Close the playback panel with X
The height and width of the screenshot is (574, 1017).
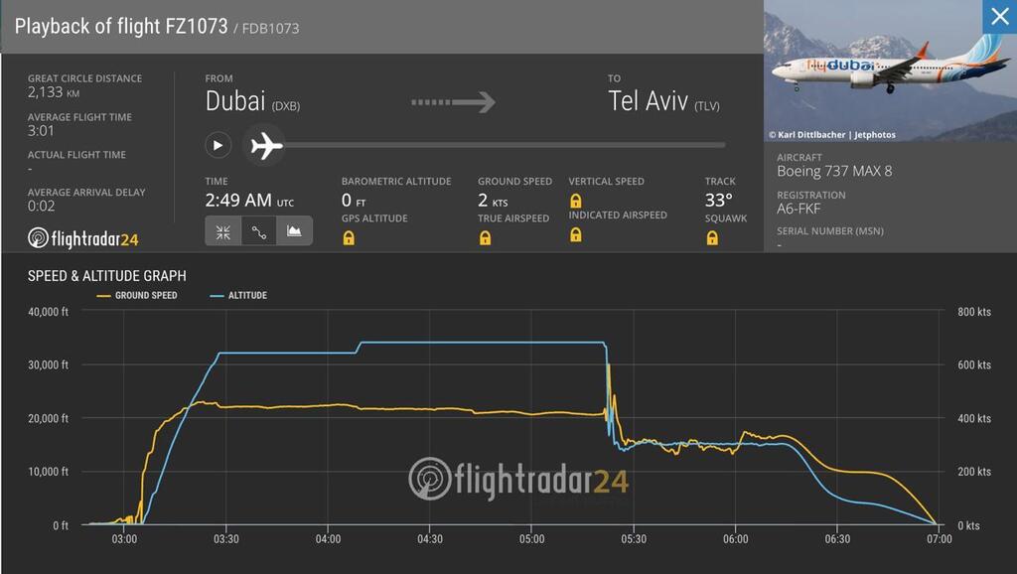click(999, 16)
